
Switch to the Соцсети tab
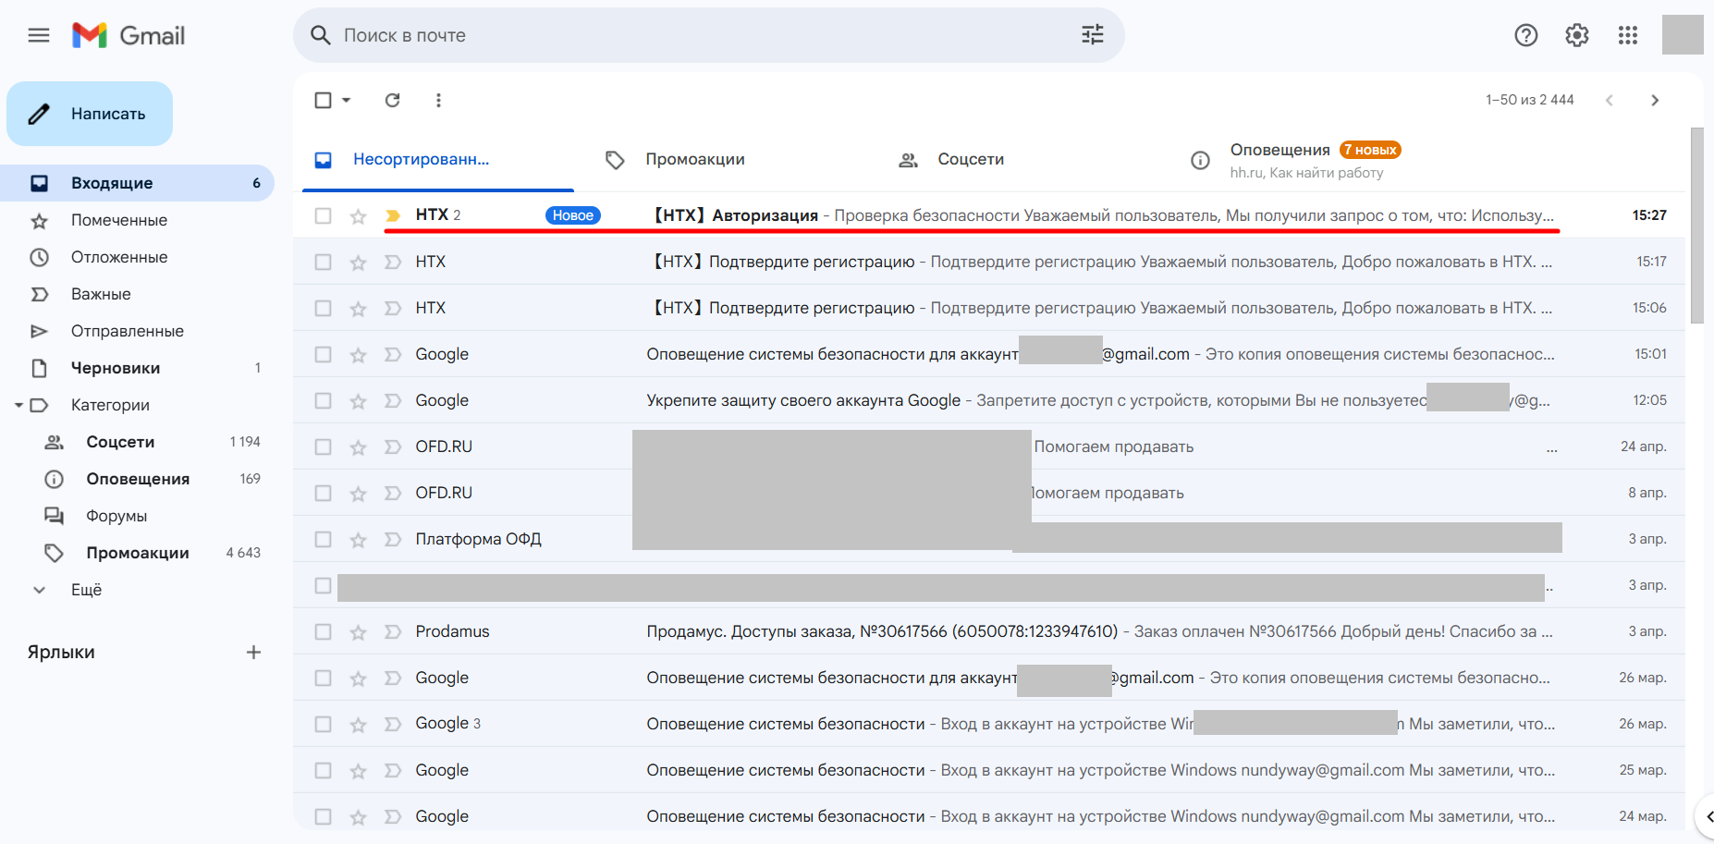970,159
